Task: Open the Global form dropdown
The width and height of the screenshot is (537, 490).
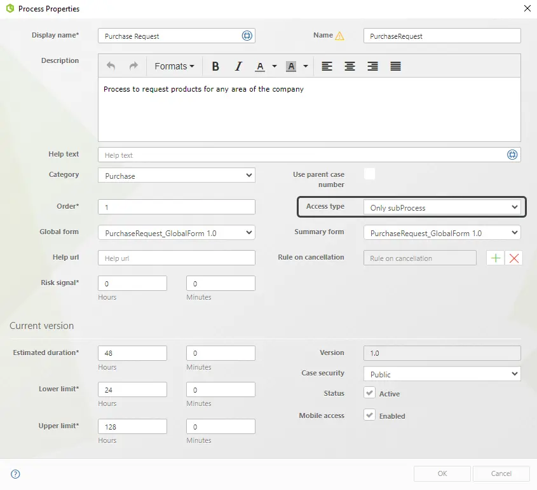Action: 177,232
